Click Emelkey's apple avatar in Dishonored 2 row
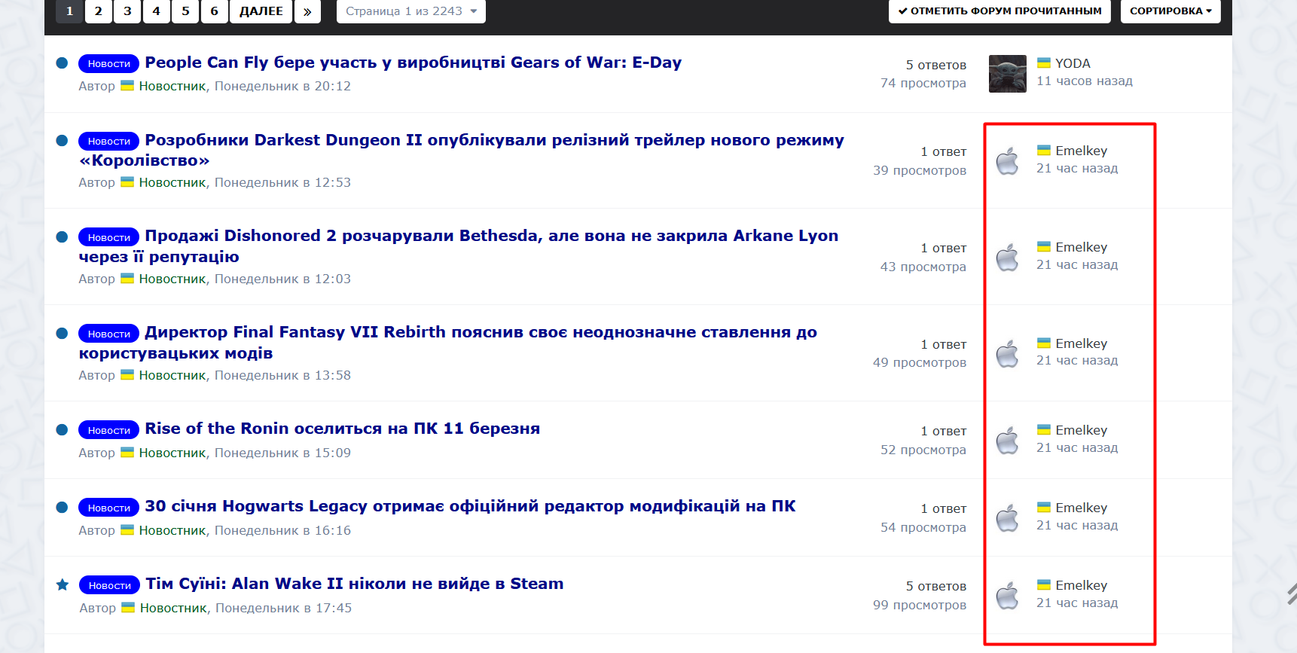Screen dimensions: 1297x653 click(x=1007, y=257)
